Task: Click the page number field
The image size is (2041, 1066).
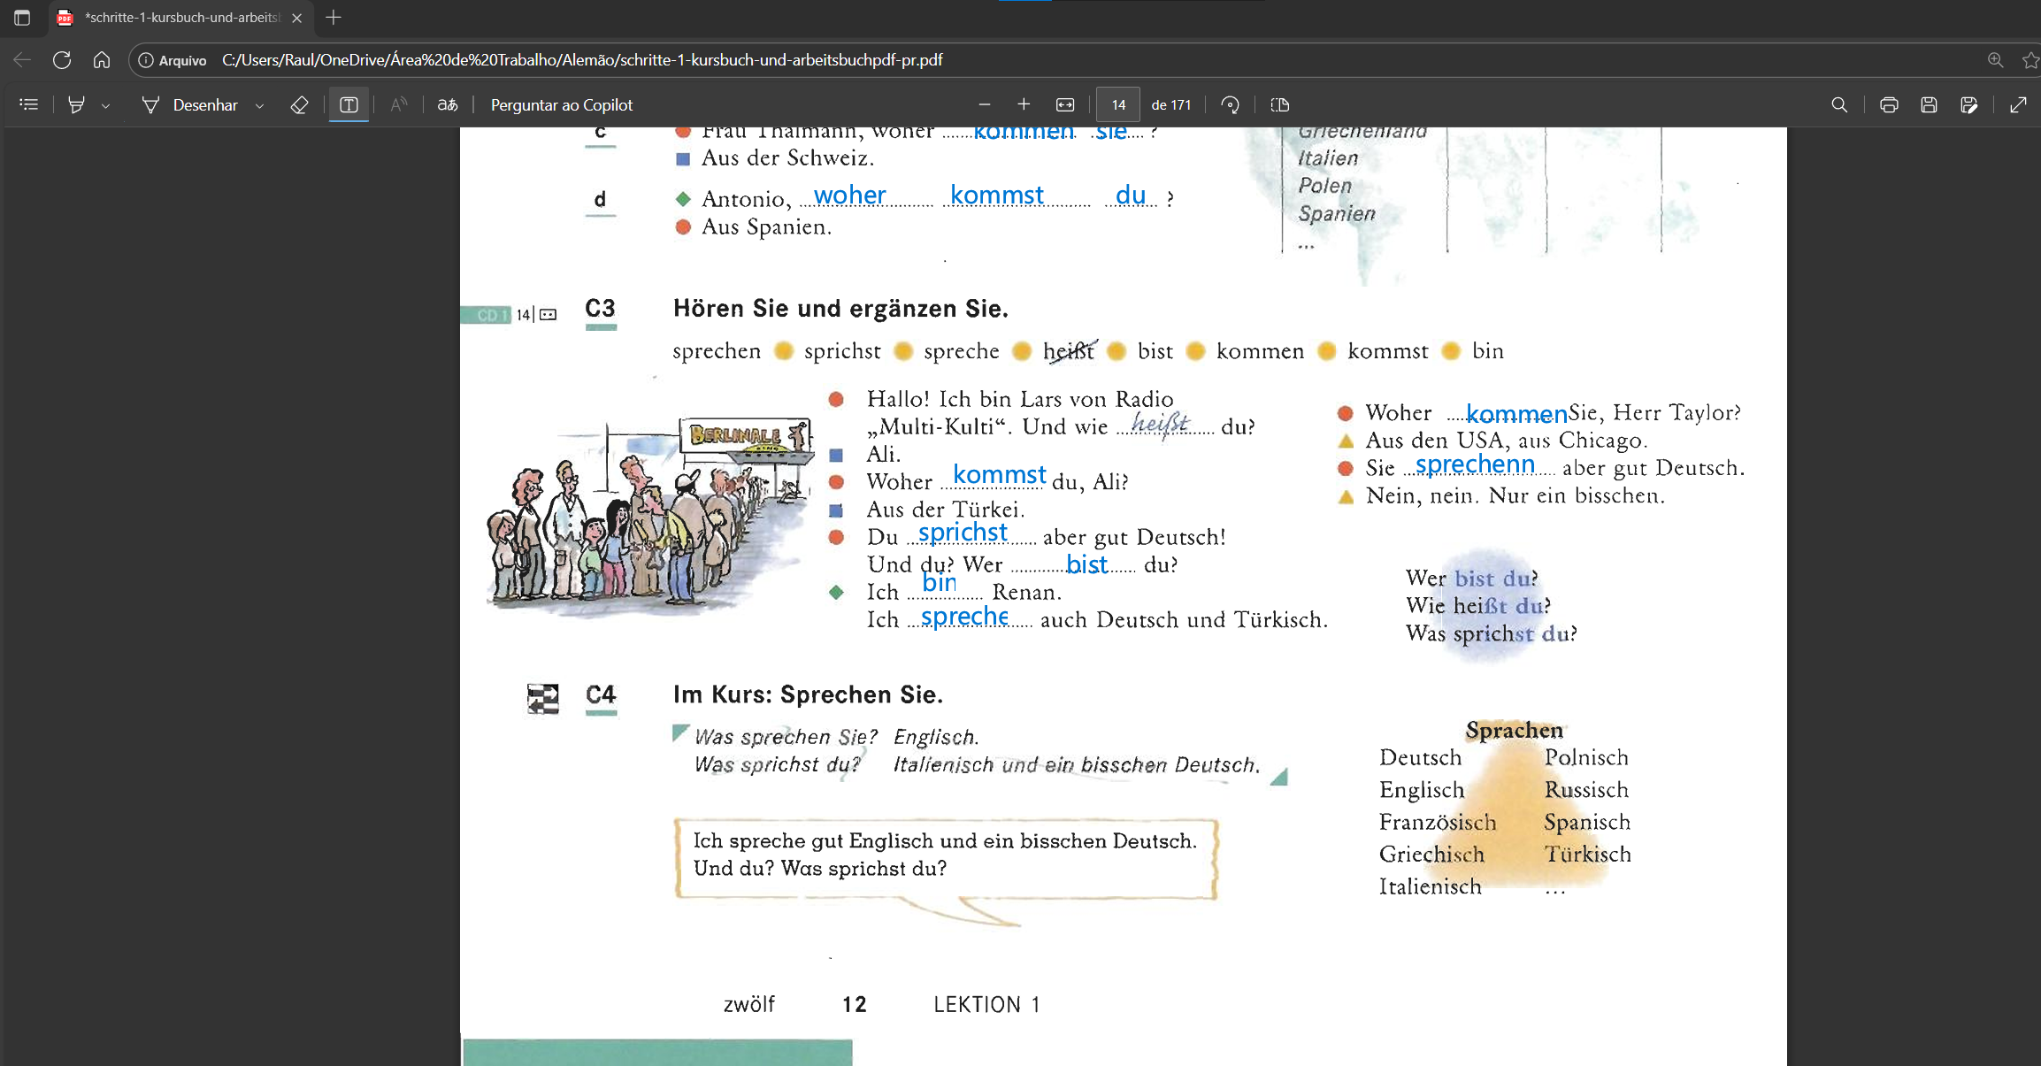Action: (1117, 104)
